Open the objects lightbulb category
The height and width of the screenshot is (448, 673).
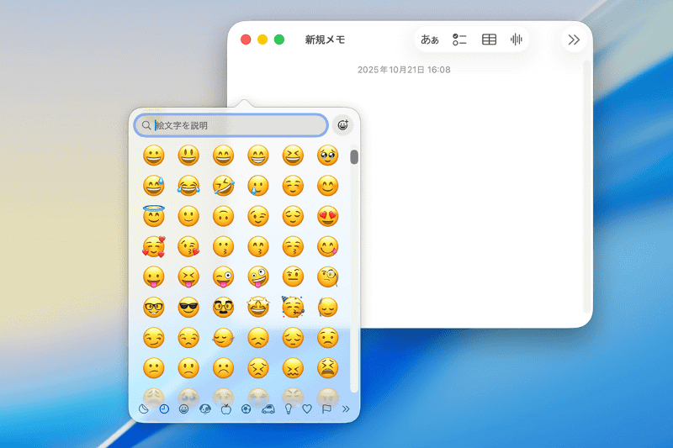[x=289, y=408]
